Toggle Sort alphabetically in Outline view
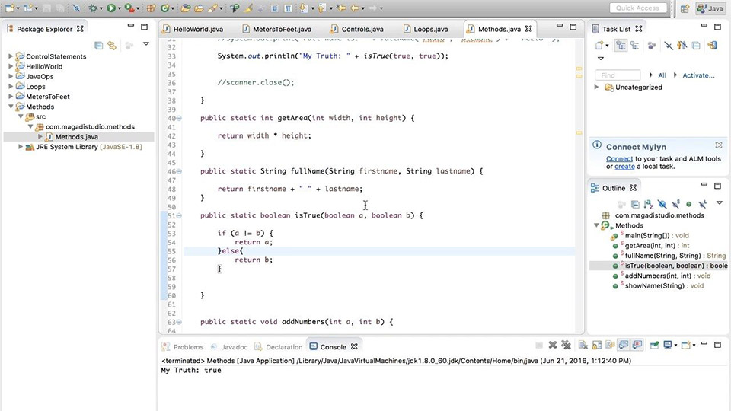The width and height of the screenshot is (731, 411). tap(649, 204)
